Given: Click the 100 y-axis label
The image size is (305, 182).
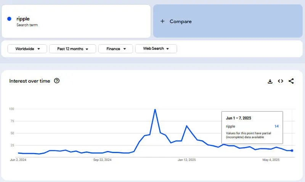Looking at the screenshot, I should tap(11, 109).
